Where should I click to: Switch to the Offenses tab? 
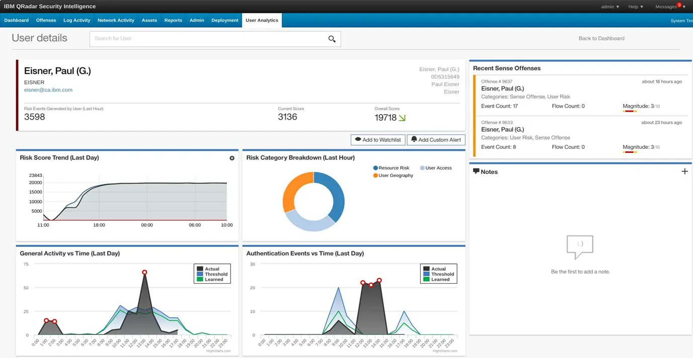click(x=46, y=20)
